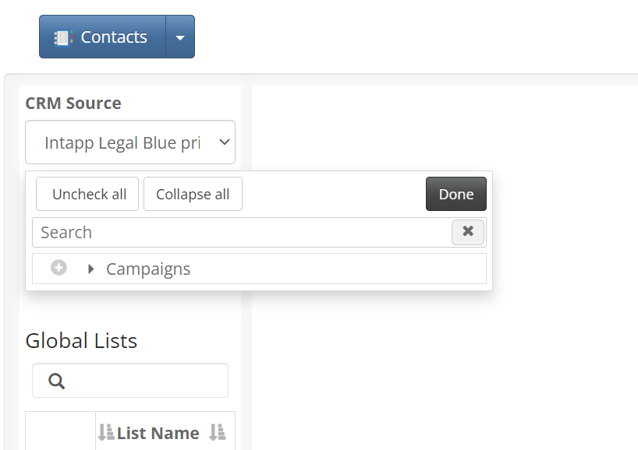Focus the Global Lists search field
The width and height of the screenshot is (638, 450).
point(130,381)
